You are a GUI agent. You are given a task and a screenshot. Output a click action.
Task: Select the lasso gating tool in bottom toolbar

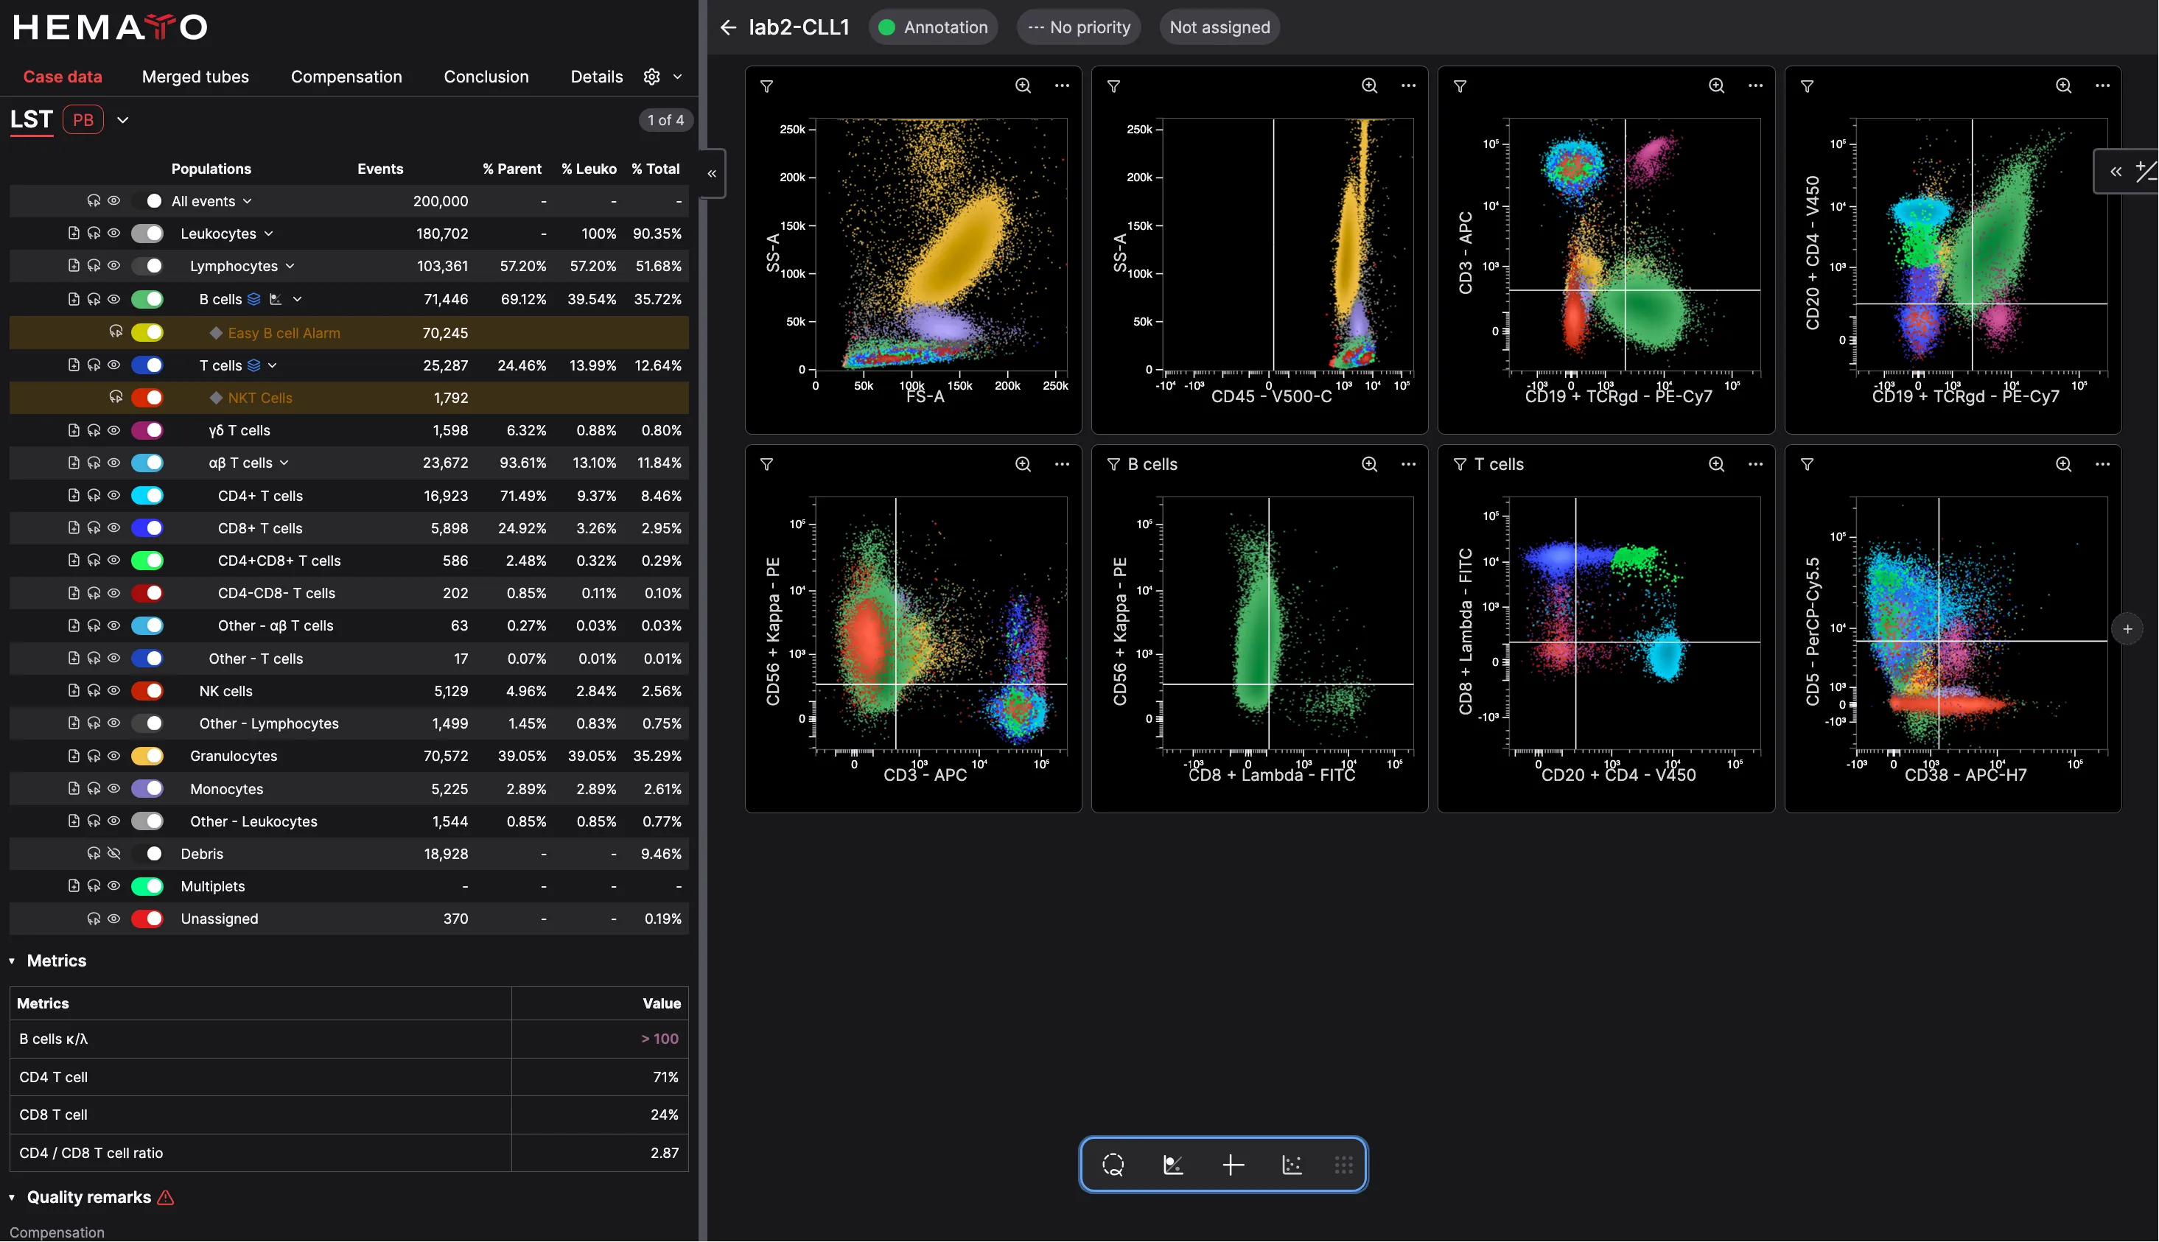tap(1113, 1165)
